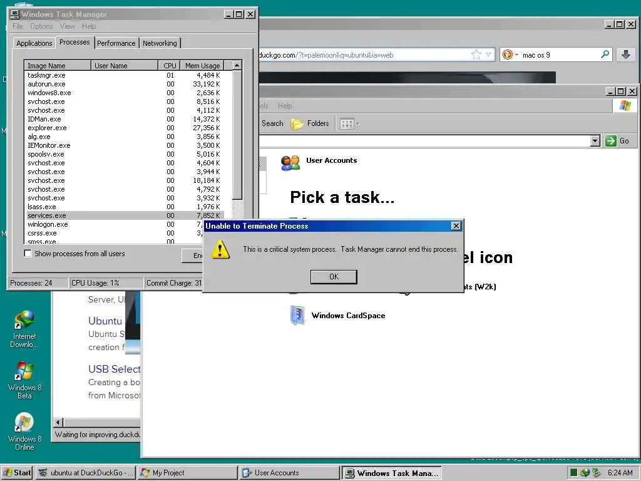Image resolution: width=641 pixels, height=481 pixels.
Task: Select winlogon.exe process row
Action: (x=115, y=224)
